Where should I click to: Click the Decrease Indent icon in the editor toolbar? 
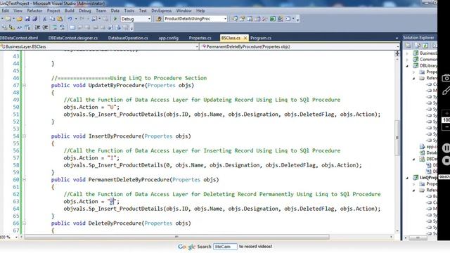(x=37, y=27)
